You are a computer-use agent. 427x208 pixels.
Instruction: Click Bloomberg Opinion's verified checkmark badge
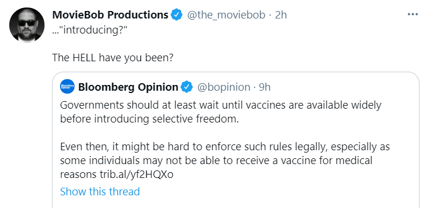pyautogui.click(x=187, y=87)
